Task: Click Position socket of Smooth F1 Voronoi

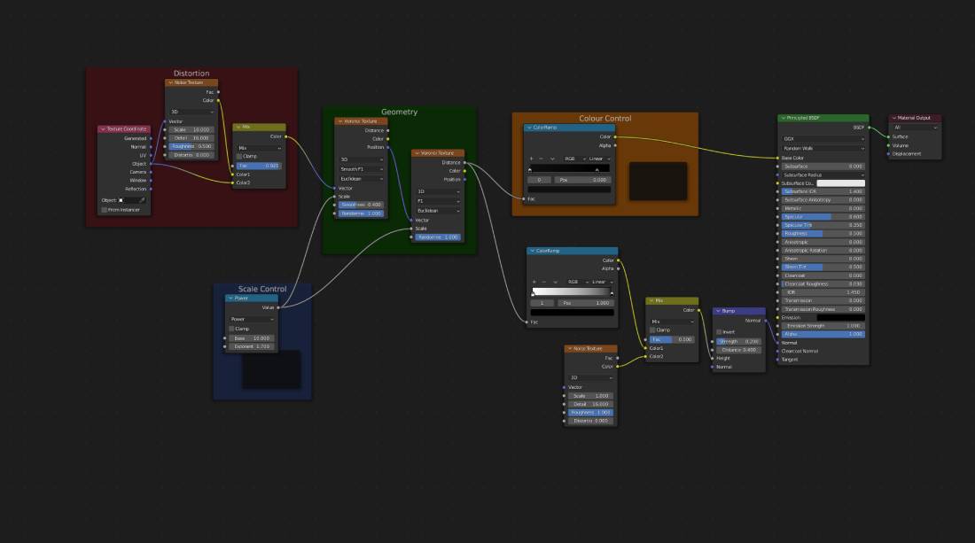Action: coord(388,147)
